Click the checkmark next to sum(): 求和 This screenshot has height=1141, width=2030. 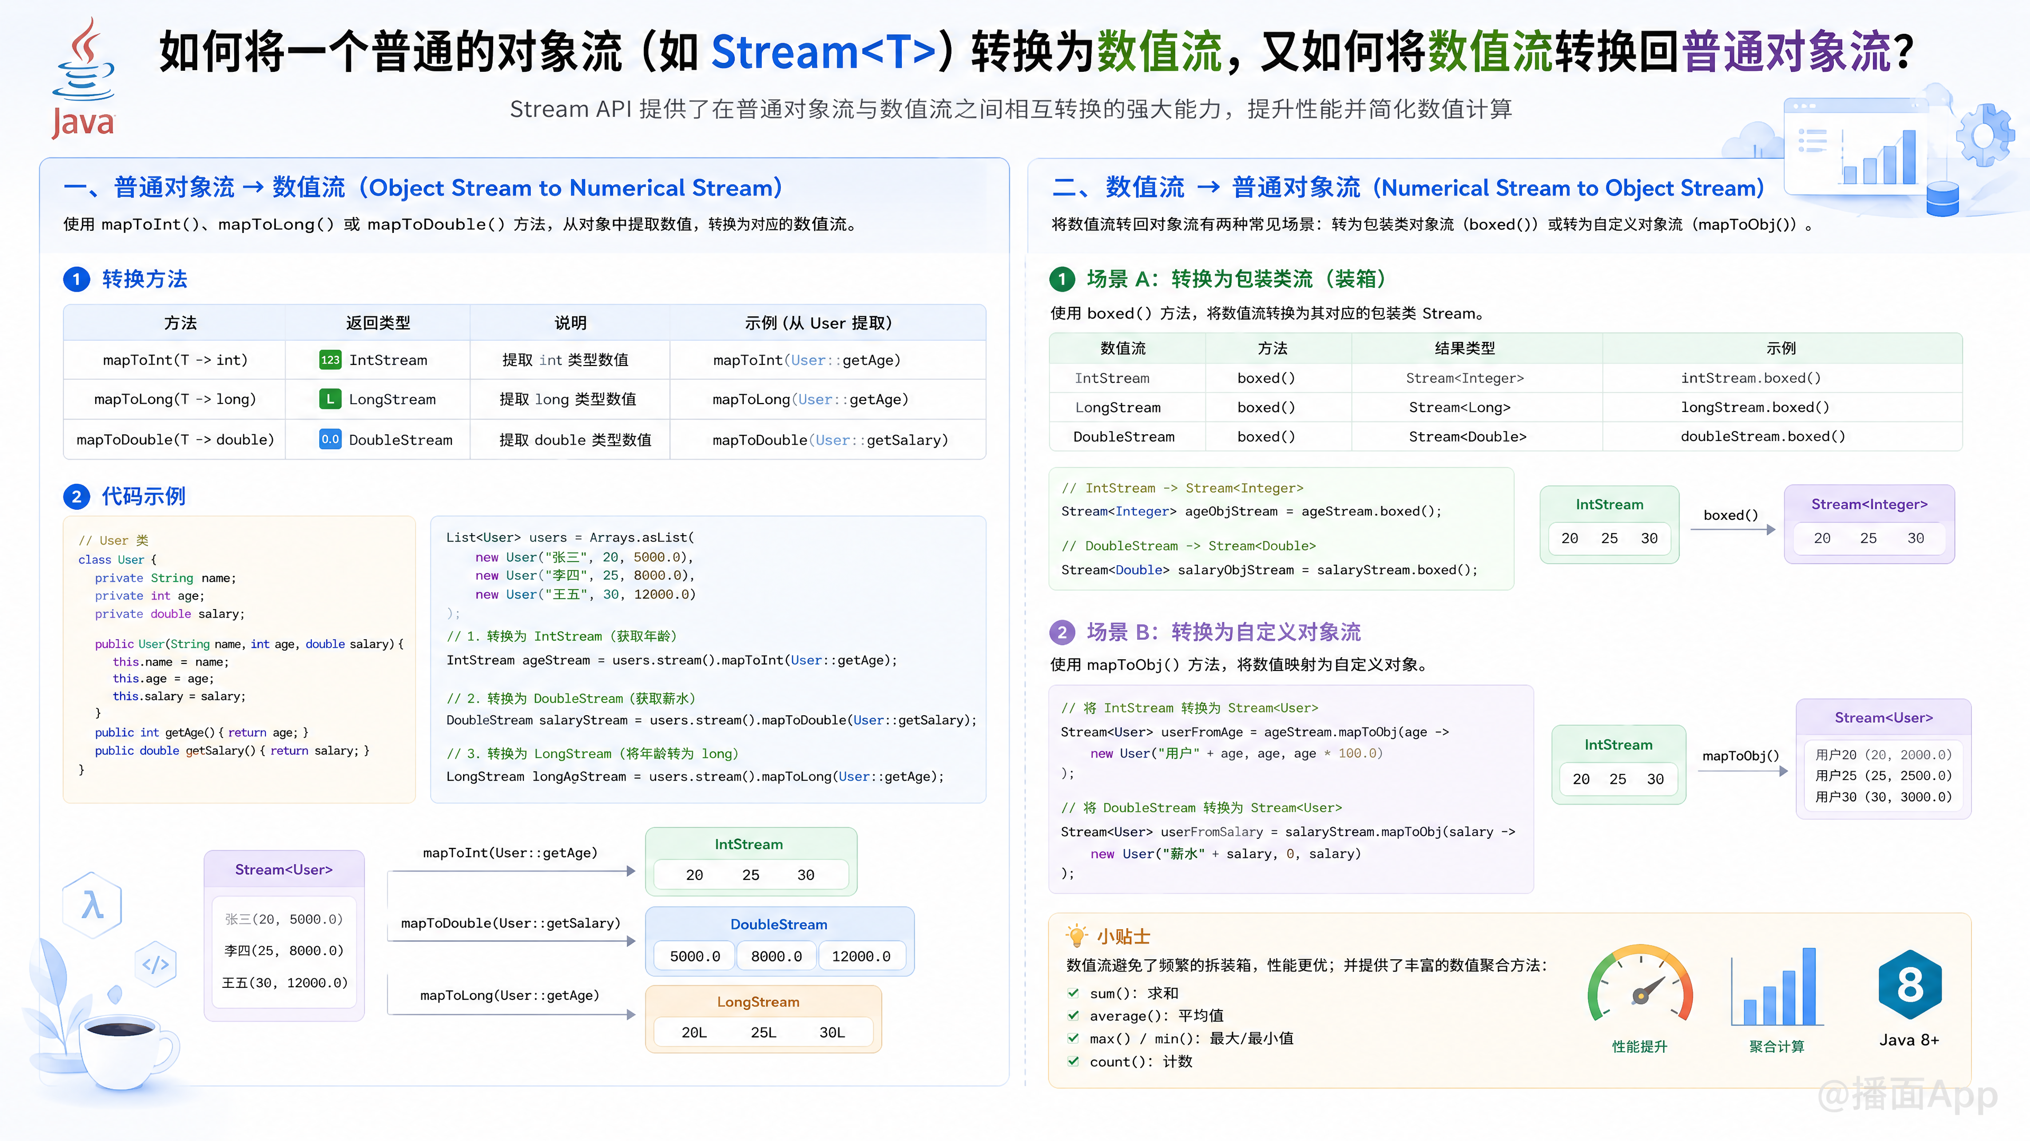coord(1073,993)
